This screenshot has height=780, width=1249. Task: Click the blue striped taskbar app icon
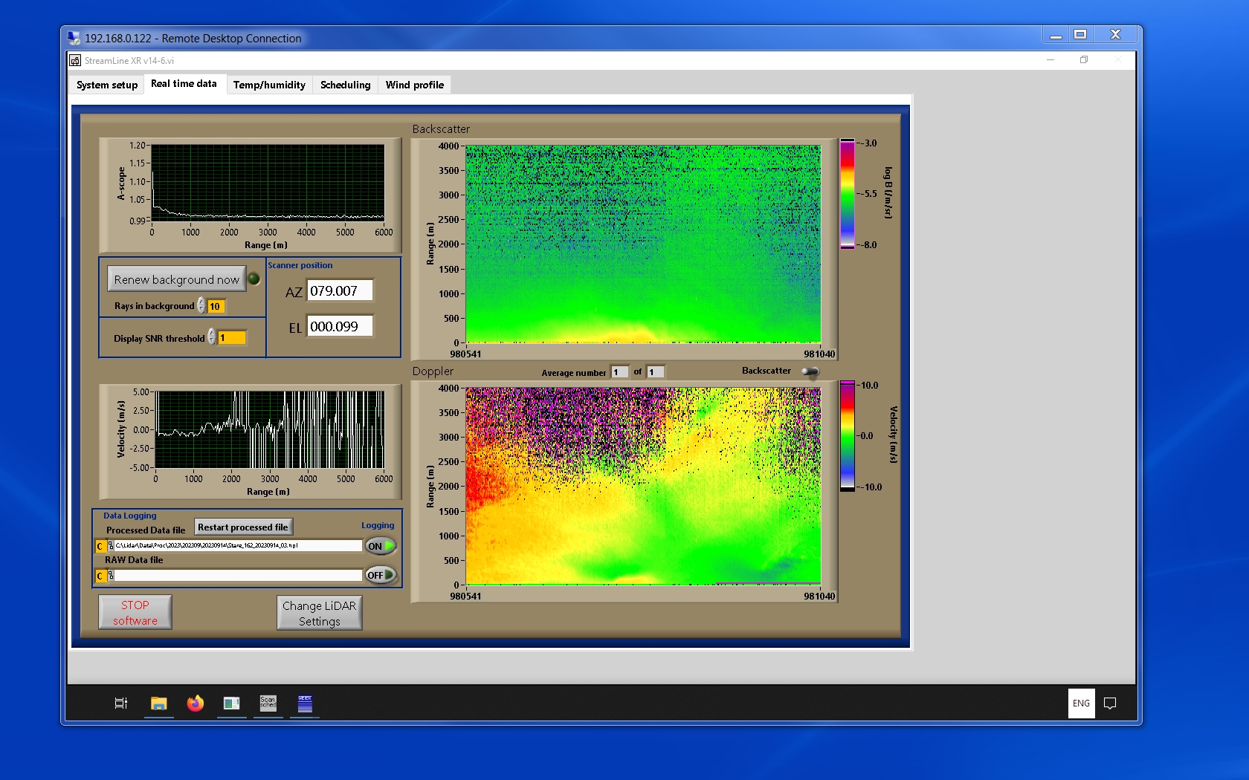click(305, 703)
